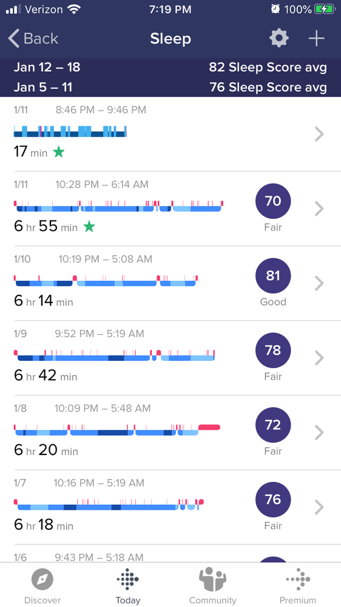Open the Discover compass tab
The image size is (341, 607).
[42, 586]
